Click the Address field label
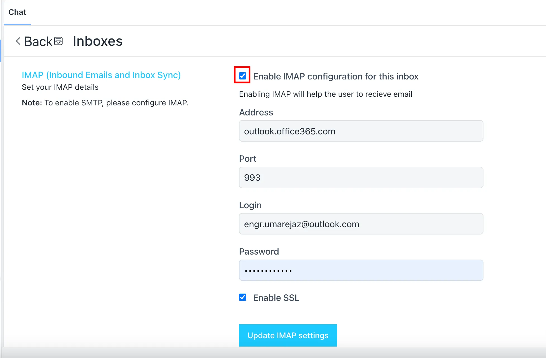 pyautogui.click(x=256, y=112)
